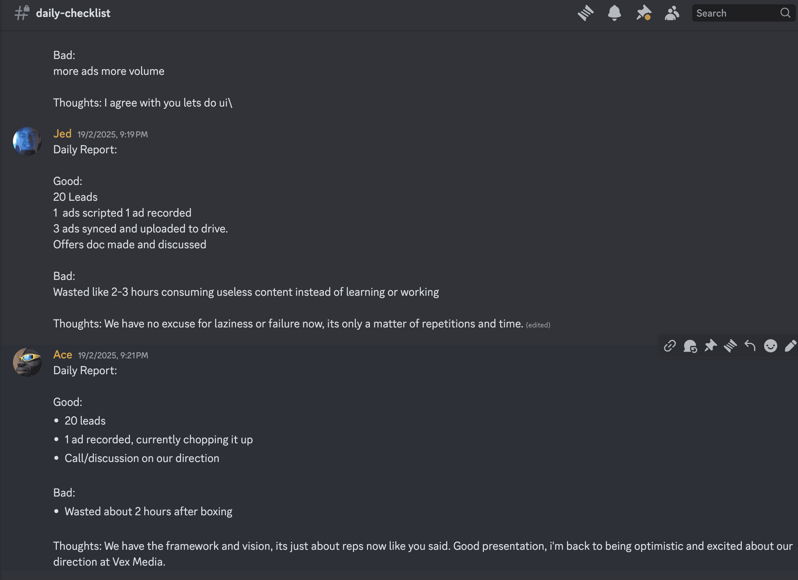Click the daily-checklist channel title
The image size is (798, 580).
click(73, 13)
